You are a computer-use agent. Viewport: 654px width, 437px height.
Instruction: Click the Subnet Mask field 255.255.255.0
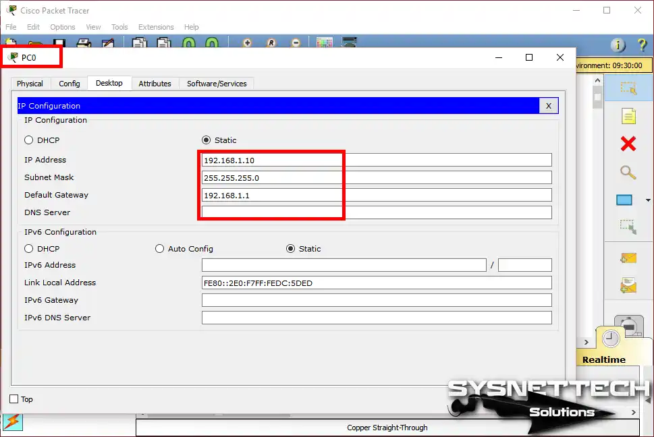(x=377, y=177)
